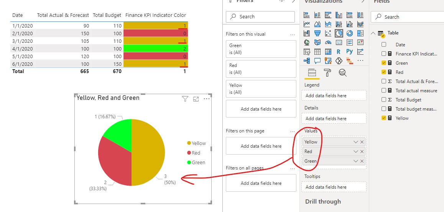Check the Total actual measure checkbox
The image size is (444, 212).
point(384,90)
